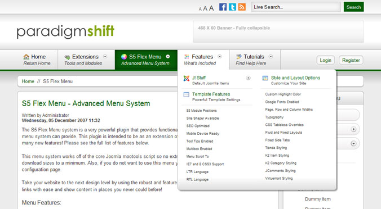Open the RSS feed icon
The height and width of the screenshot is (209, 381).
point(242,7)
